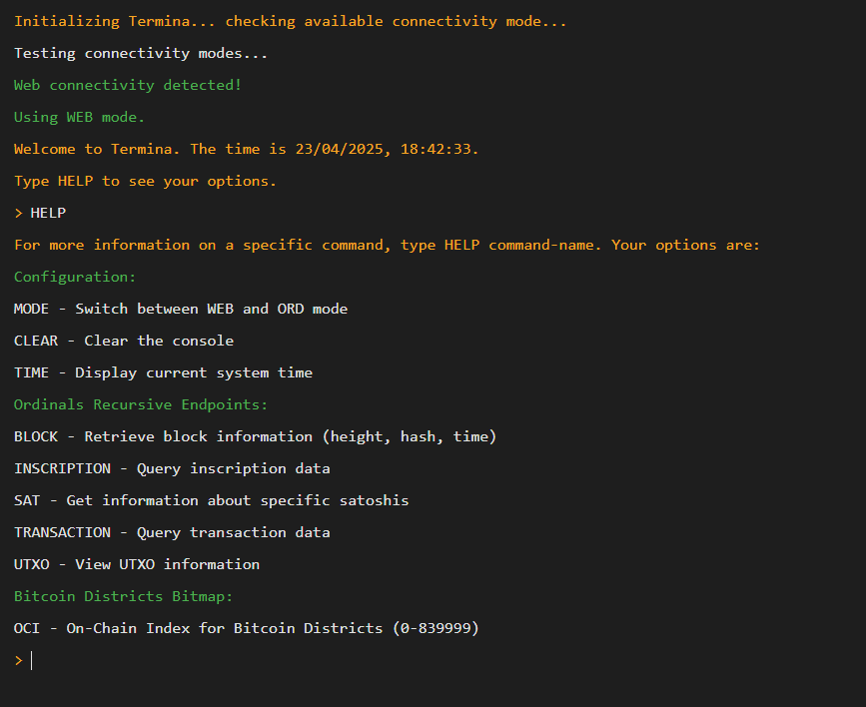Click 'Type HELP to see your options.'
Image resolution: width=866 pixels, height=707 pixels.
[x=145, y=181]
